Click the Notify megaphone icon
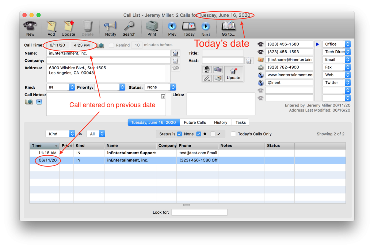 [110, 26]
